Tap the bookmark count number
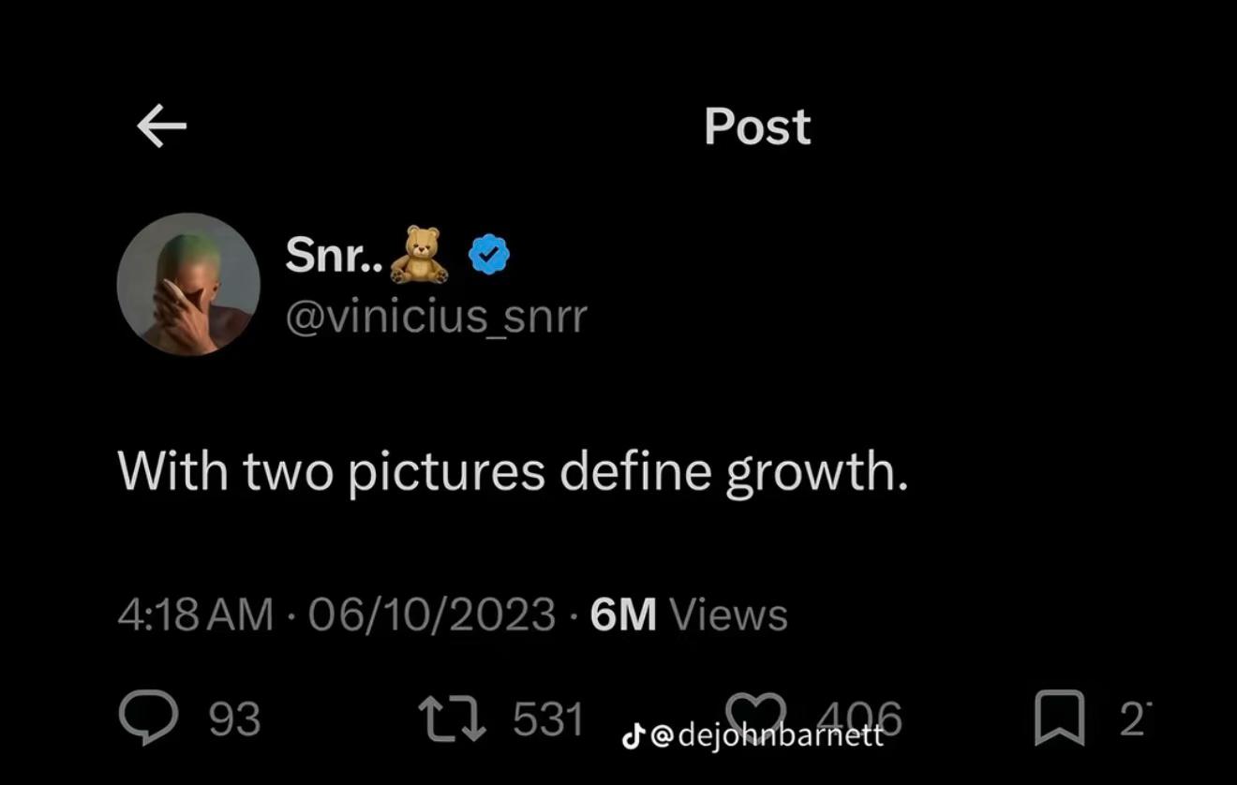 (x=1132, y=718)
